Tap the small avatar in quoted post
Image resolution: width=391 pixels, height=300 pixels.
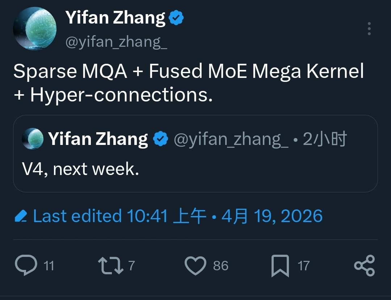click(x=33, y=139)
